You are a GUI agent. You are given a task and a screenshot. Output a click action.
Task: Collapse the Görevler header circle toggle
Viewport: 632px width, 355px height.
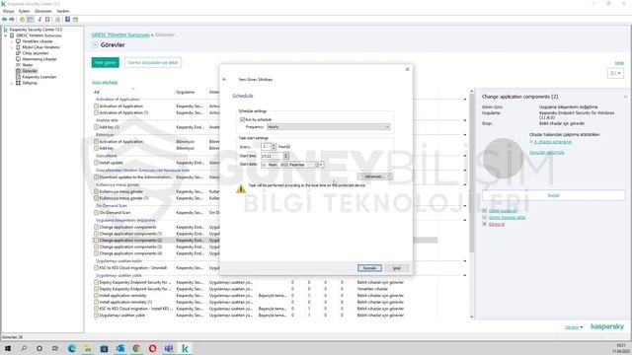click(x=95, y=45)
